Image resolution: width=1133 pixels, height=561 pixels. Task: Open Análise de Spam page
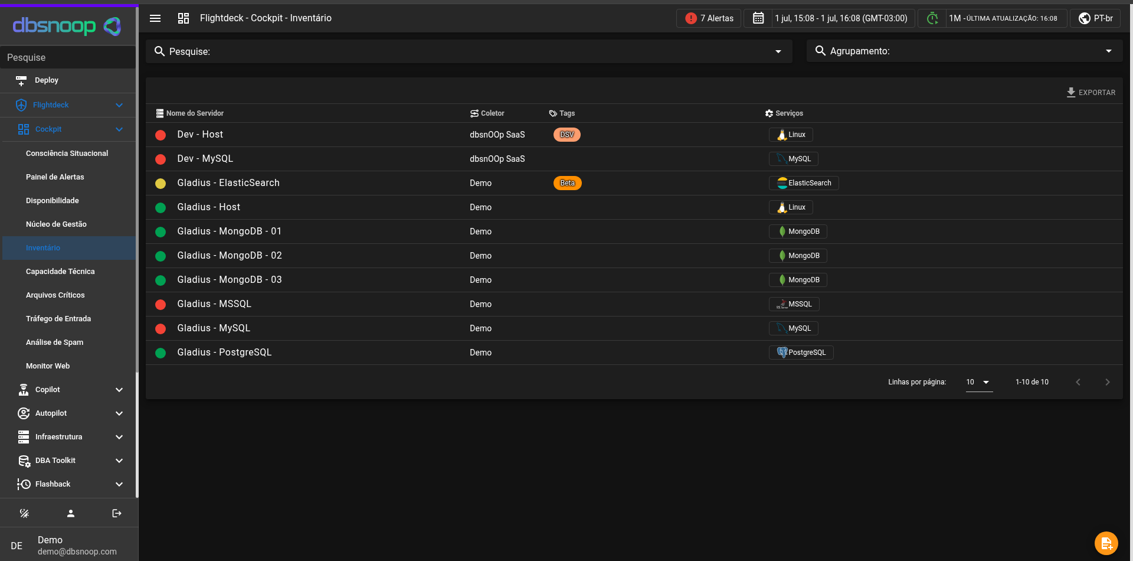tap(55, 343)
